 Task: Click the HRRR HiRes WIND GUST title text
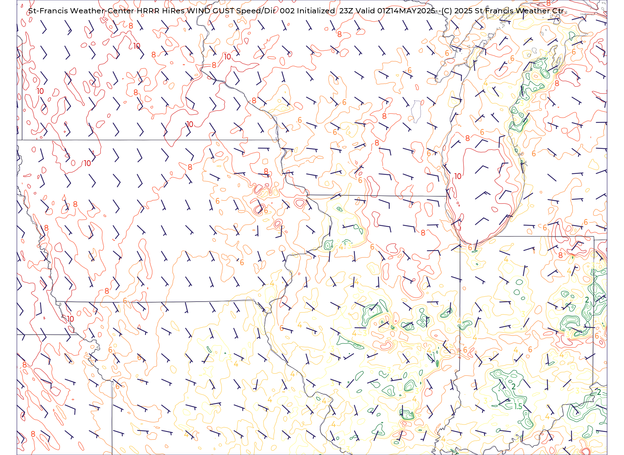coord(185,11)
